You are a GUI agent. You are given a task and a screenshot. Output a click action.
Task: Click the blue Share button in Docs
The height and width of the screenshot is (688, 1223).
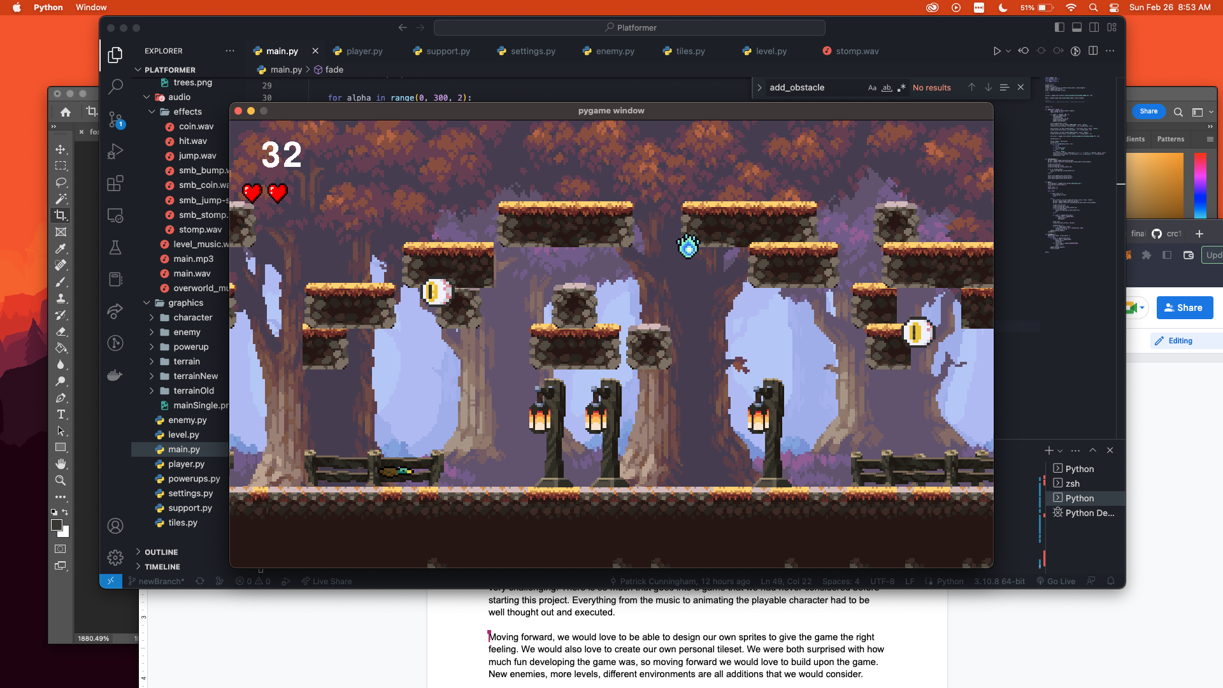1184,308
